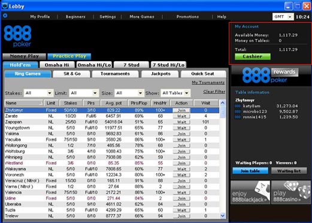Open the Help menu
Screen dimensions: 312x223
click(222, 17)
